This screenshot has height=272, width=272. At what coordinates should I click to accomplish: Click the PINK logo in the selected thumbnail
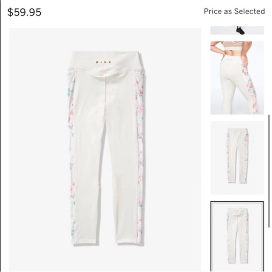tap(236, 210)
